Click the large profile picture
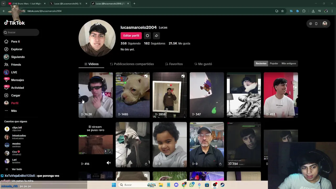The image size is (336, 189). click(x=97, y=38)
